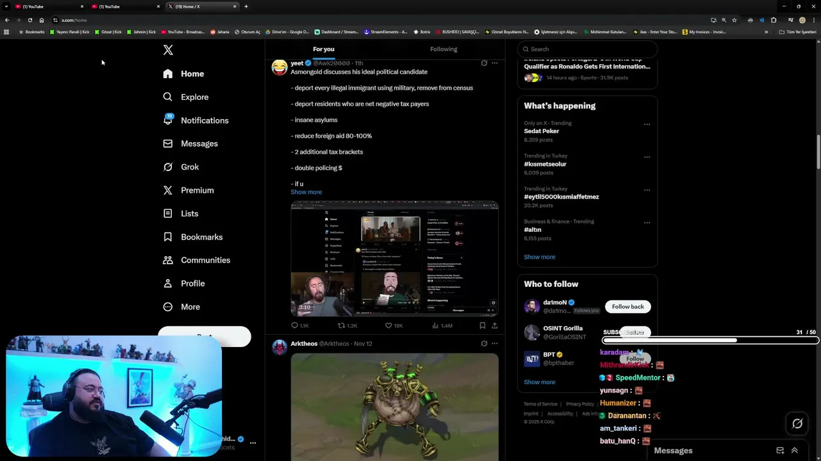
Task: Open Privacy Policy link
Action: [x=580, y=404]
